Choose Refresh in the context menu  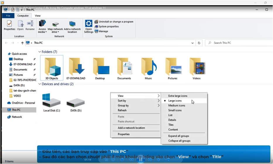pyautogui.click(x=135, y=110)
